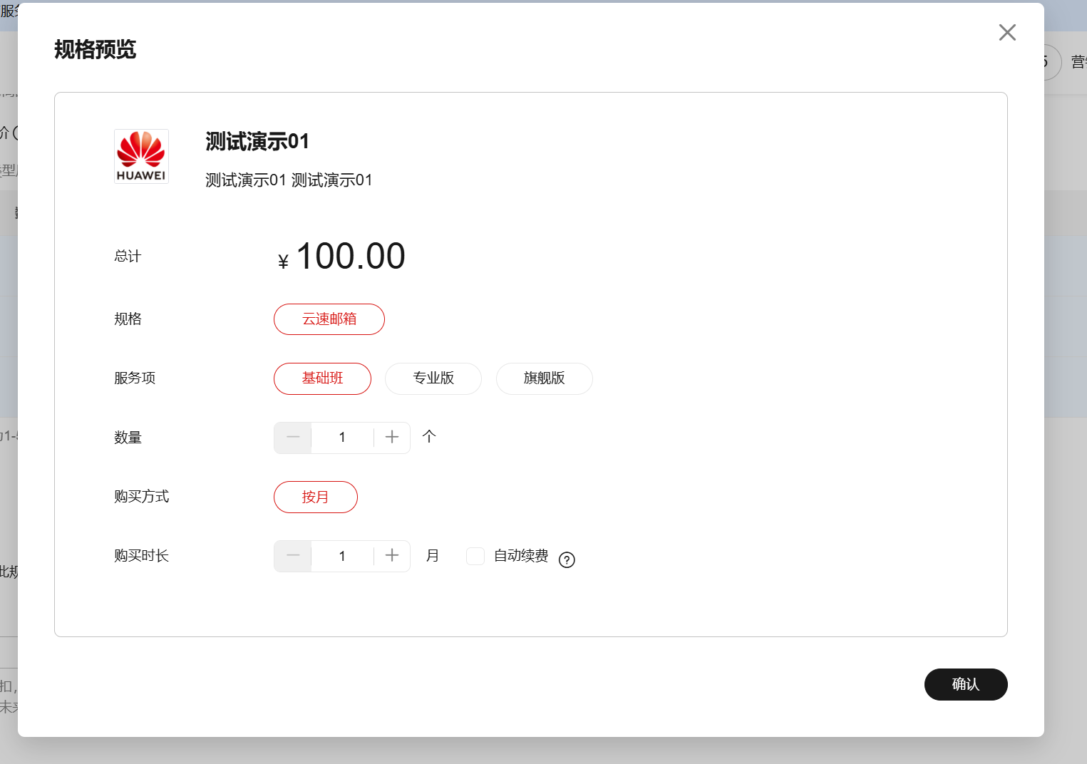Decrease 数量 with the minus icon

[293, 438]
